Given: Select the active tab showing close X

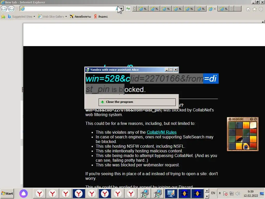Looking at the screenshot, I should click(212, 9).
